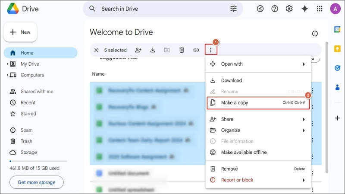The image size is (345, 194).
Task: Open the search filter options icon
Action: pyautogui.click(x=233, y=9)
